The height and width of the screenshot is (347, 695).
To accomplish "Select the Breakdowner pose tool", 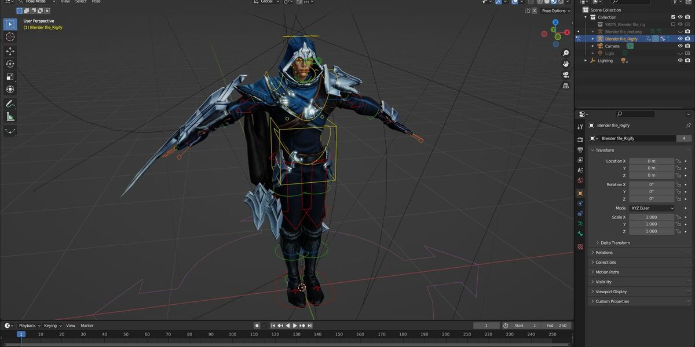I will pyautogui.click(x=10, y=131).
